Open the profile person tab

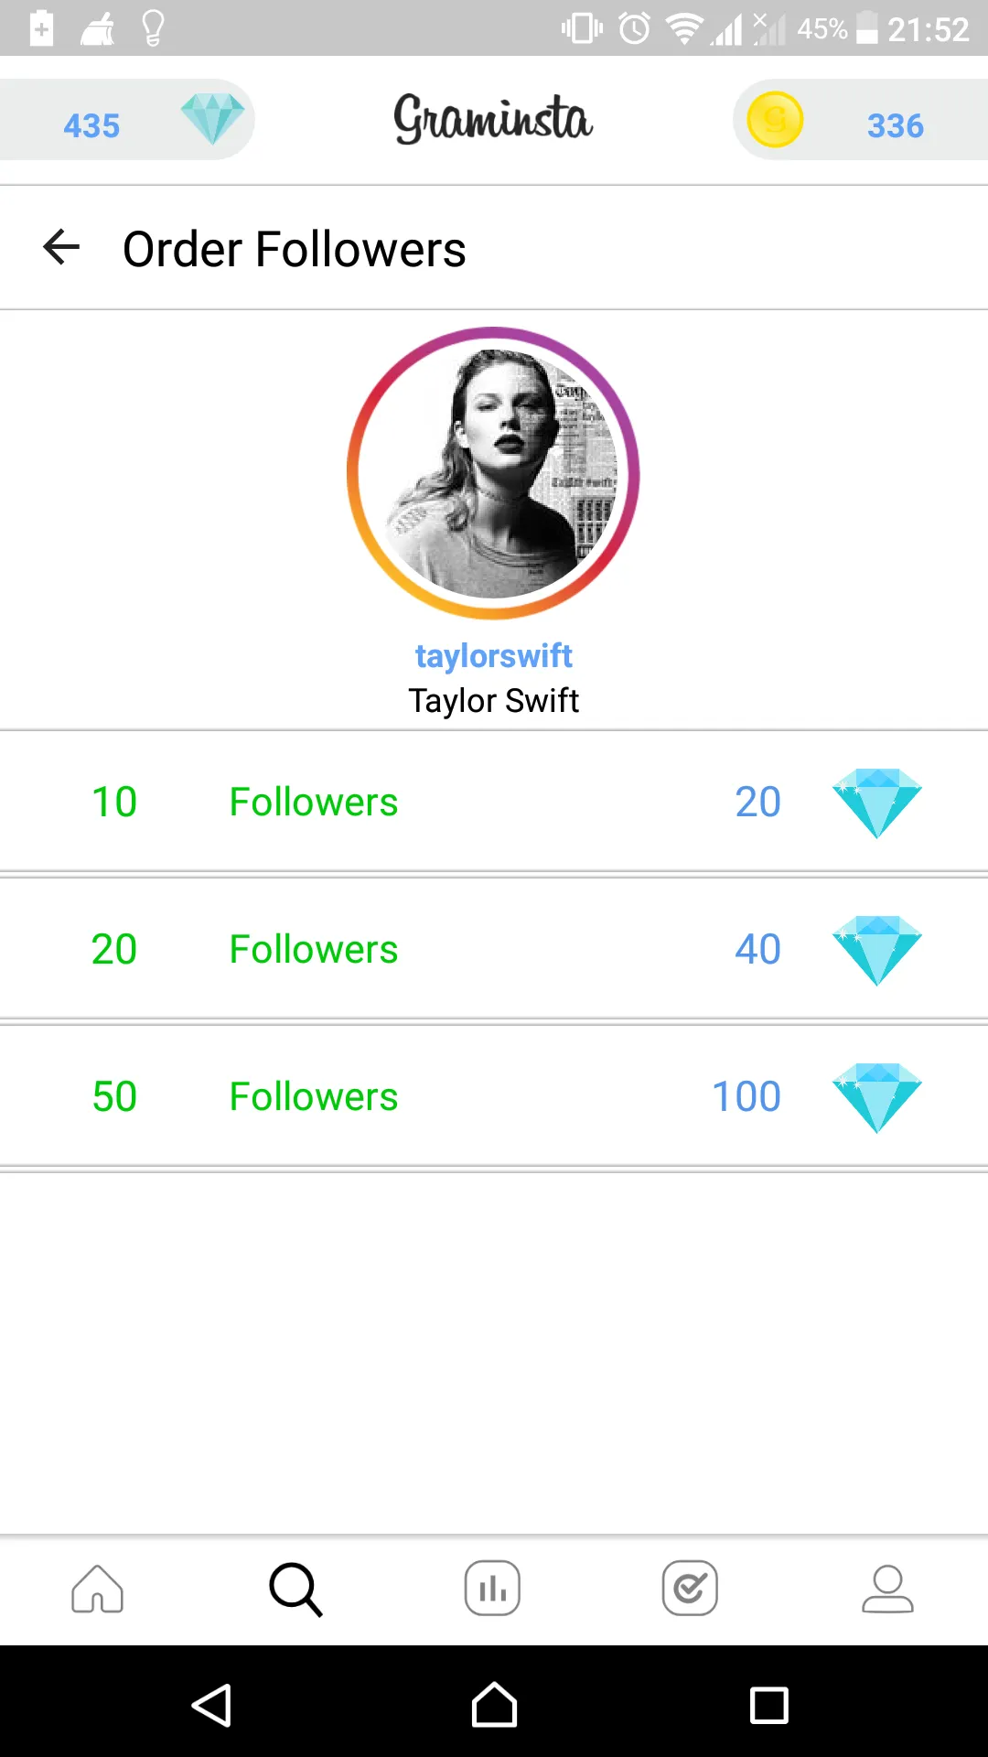pyautogui.click(x=887, y=1589)
